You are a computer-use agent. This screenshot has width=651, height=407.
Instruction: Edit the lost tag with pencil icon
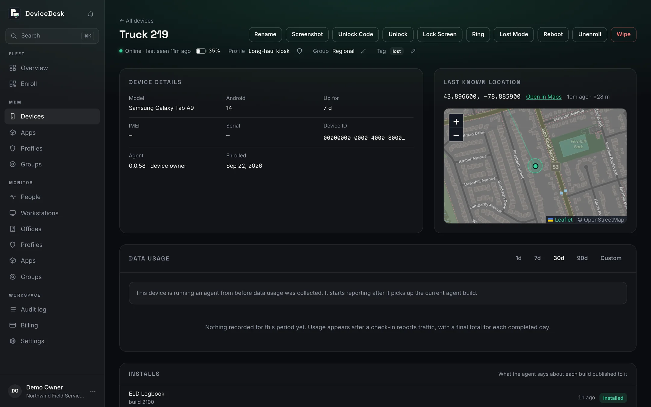(x=413, y=51)
